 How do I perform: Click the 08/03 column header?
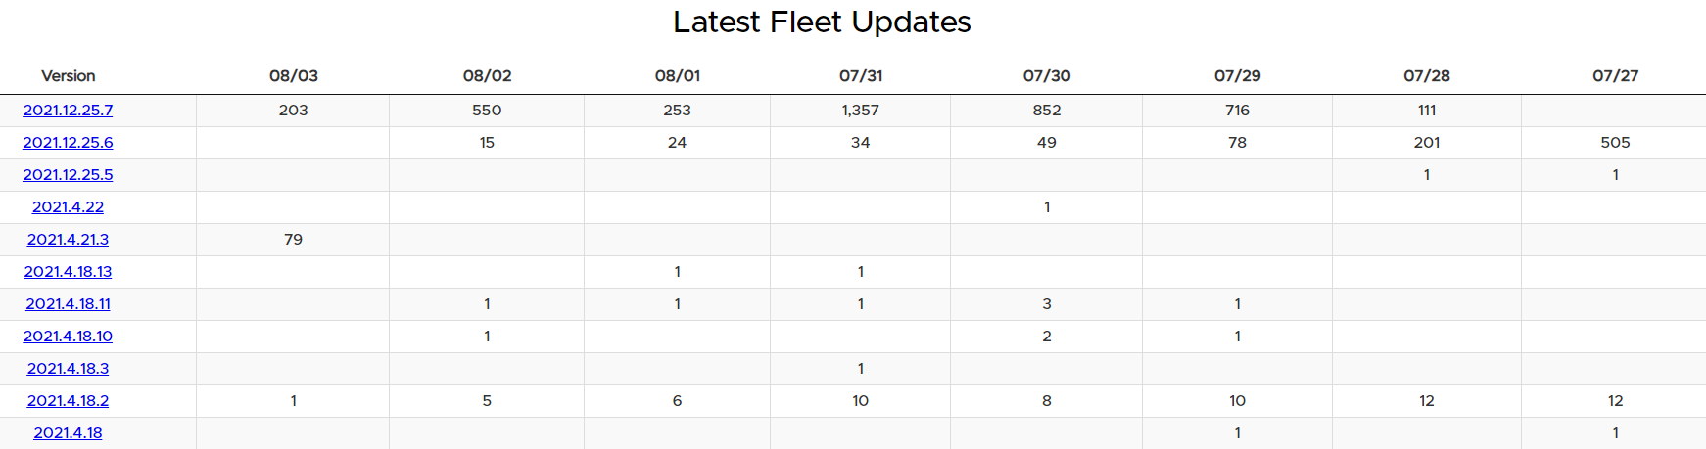[x=294, y=76]
